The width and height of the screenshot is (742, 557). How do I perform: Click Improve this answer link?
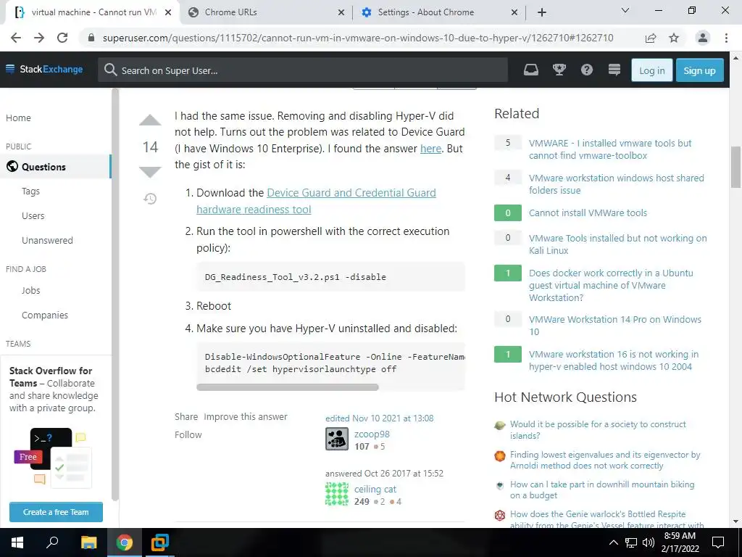[246, 417]
